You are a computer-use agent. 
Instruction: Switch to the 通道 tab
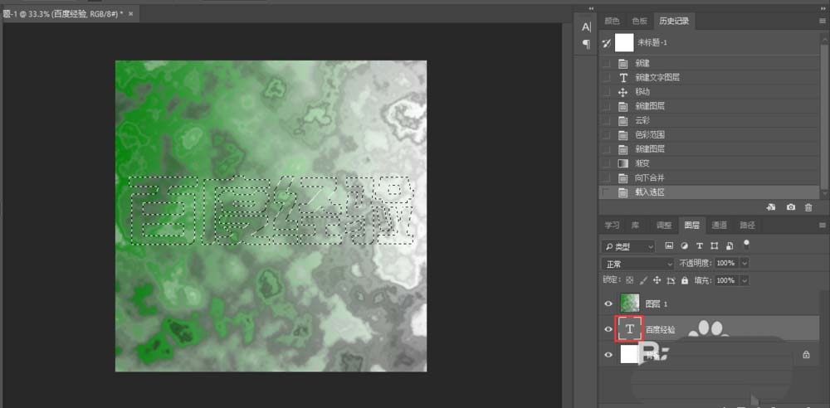(720, 226)
